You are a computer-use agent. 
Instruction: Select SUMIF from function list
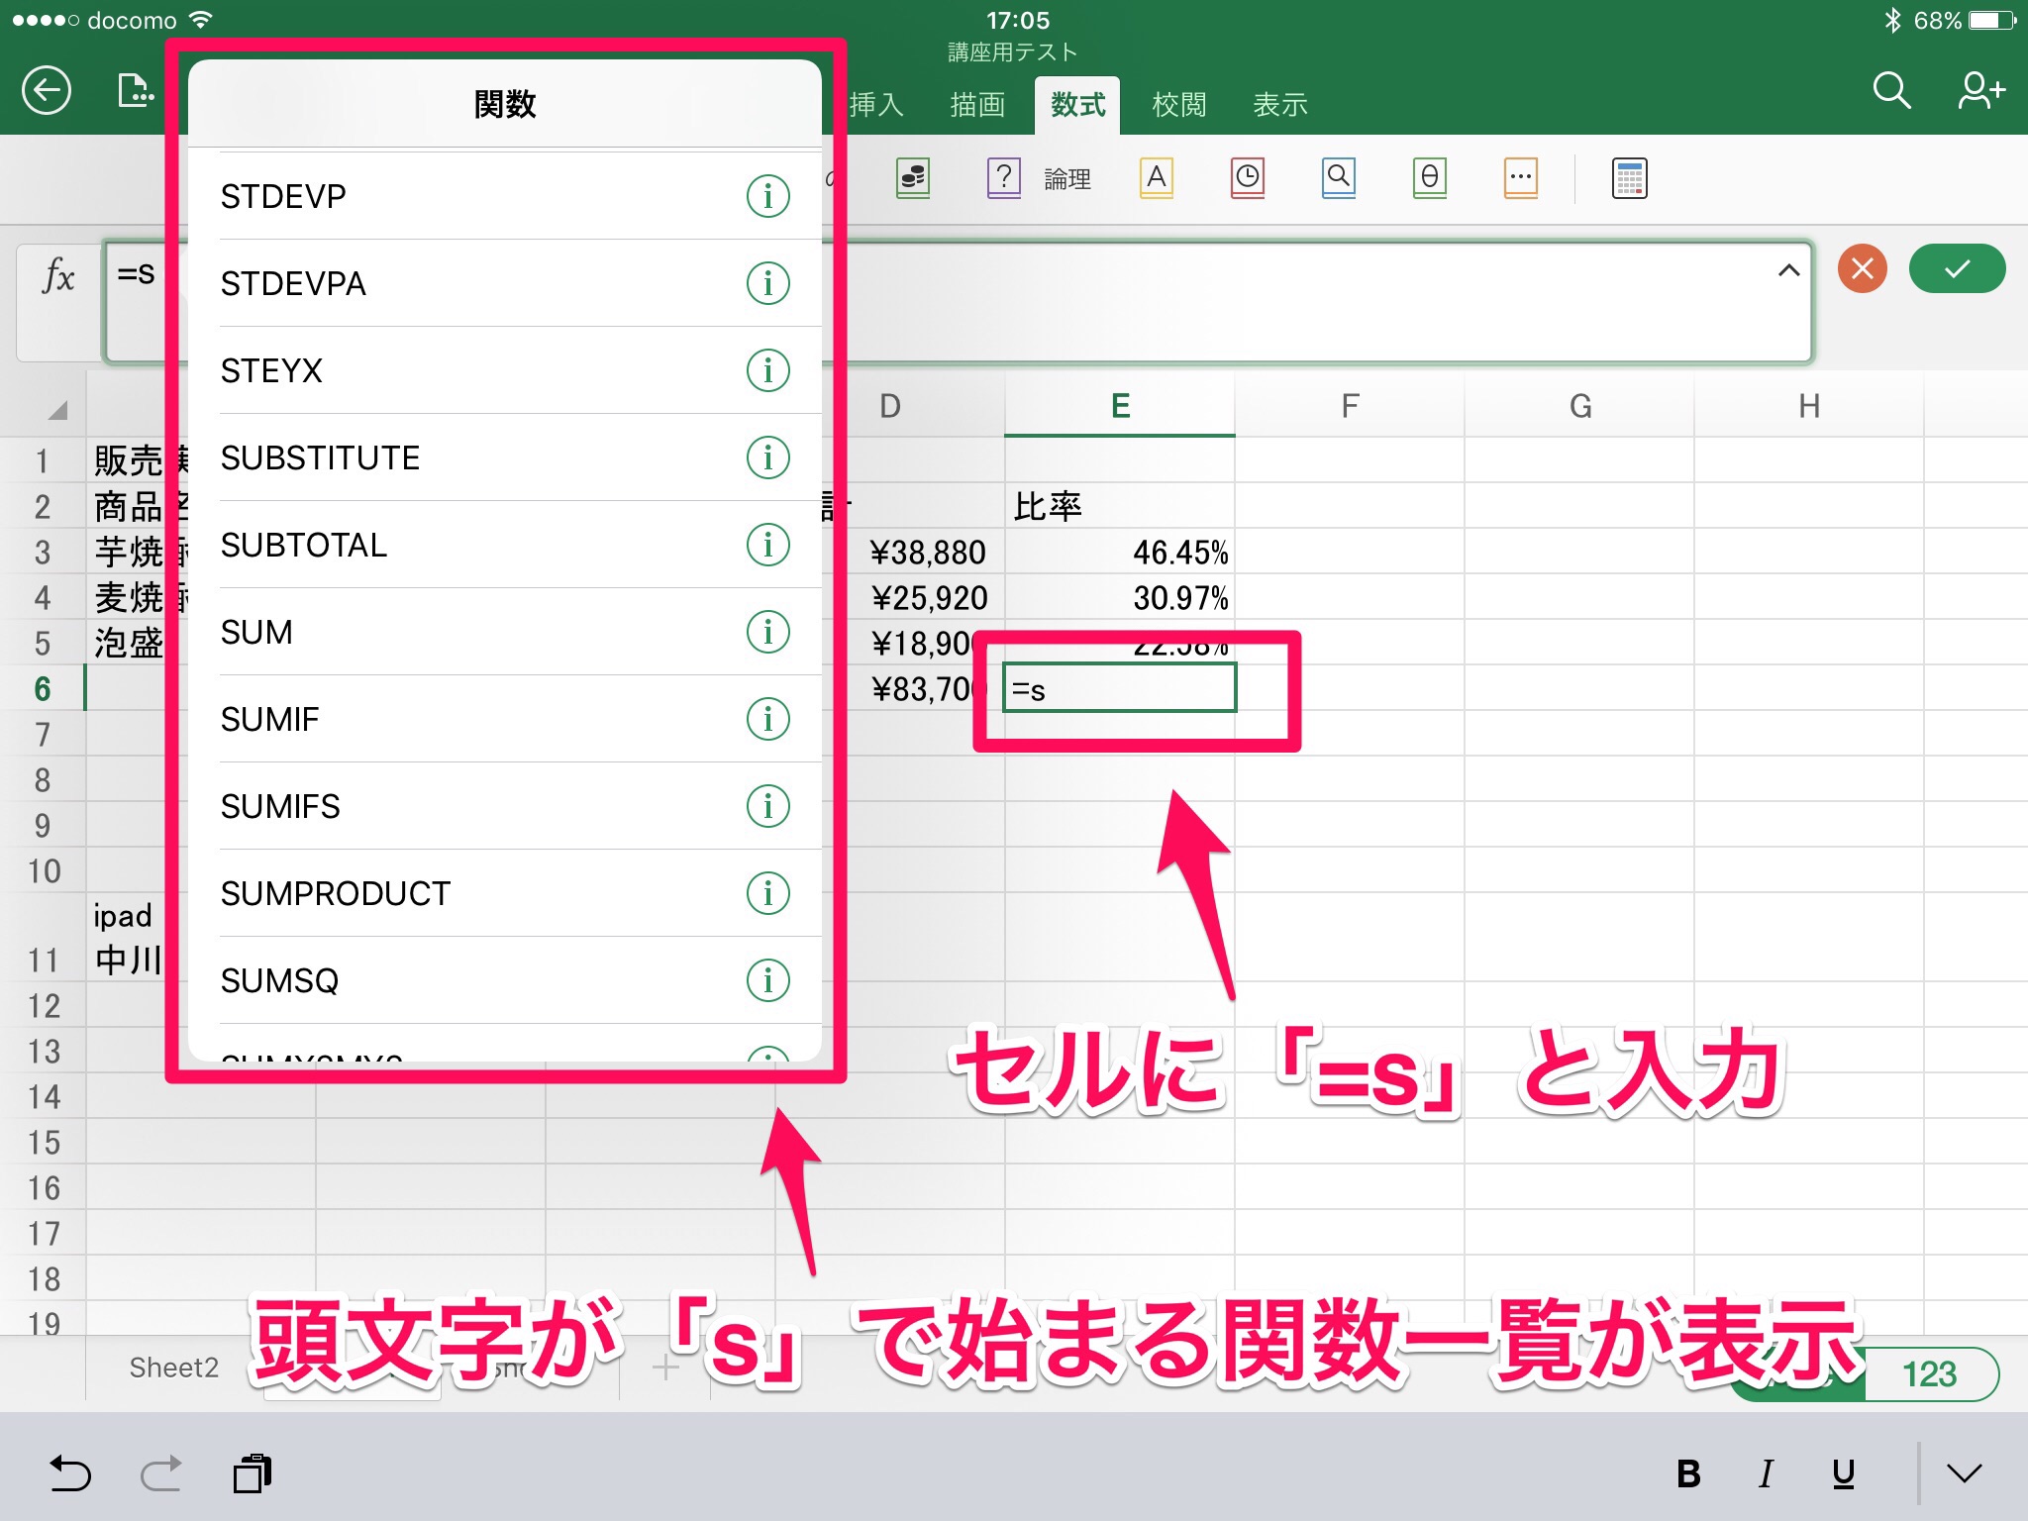click(270, 719)
